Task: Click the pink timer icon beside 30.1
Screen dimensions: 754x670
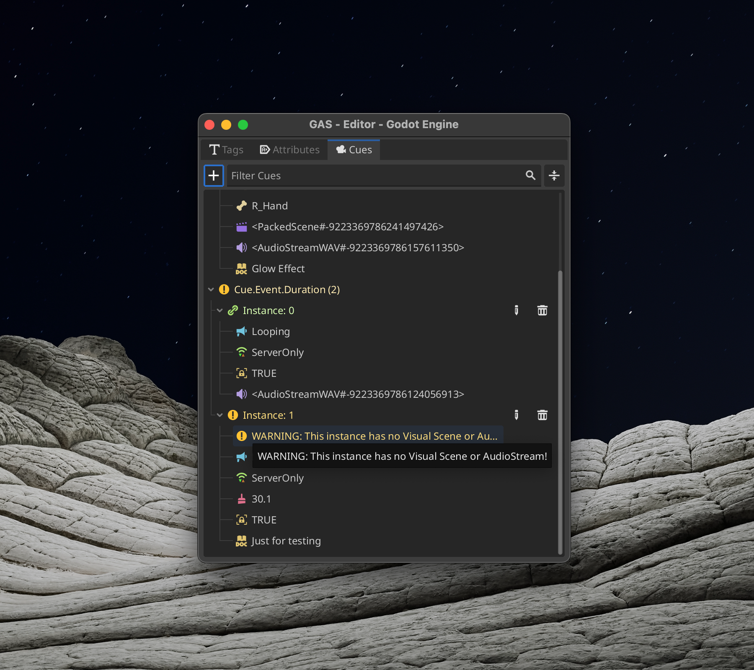Action: click(242, 499)
